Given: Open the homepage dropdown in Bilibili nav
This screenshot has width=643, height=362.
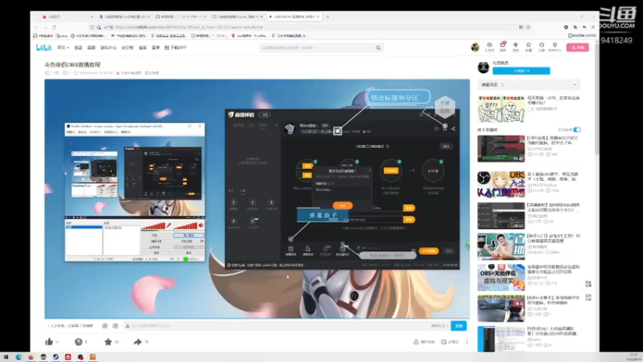Looking at the screenshot, I should pyautogui.click(x=63, y=47).
